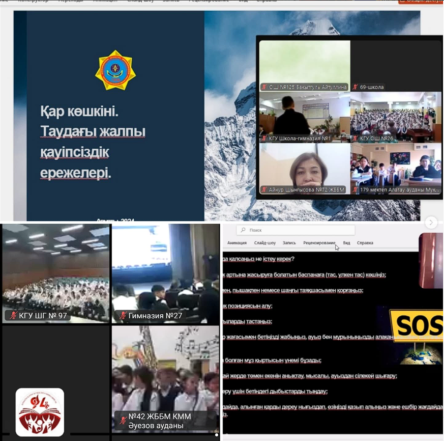The height and width of the screenshot is (441, 444).
Task: Click muted mic icon of КГУ Школа-гимназия №1
Action: 264,139
